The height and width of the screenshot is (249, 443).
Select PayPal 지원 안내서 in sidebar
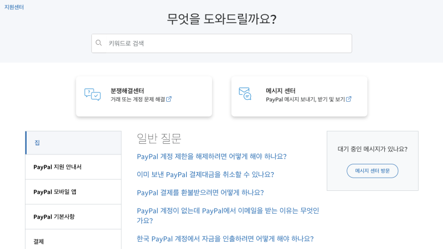coord(74,167)
